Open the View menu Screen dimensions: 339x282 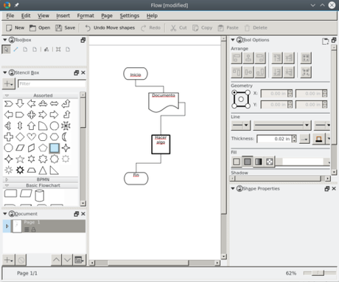(x=43, y=16)
